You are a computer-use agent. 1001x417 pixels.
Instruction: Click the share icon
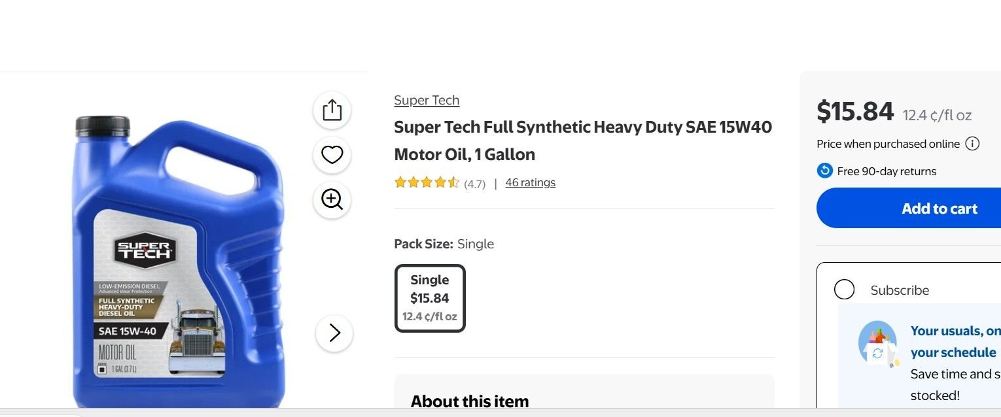click(x=332, y=110)
